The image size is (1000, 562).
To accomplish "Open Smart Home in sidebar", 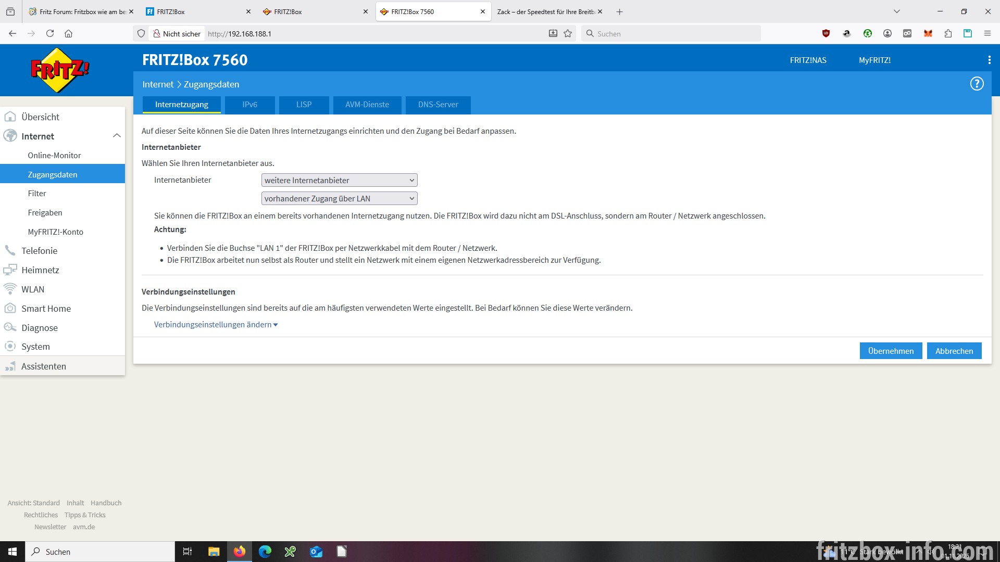I will (63, 309).
